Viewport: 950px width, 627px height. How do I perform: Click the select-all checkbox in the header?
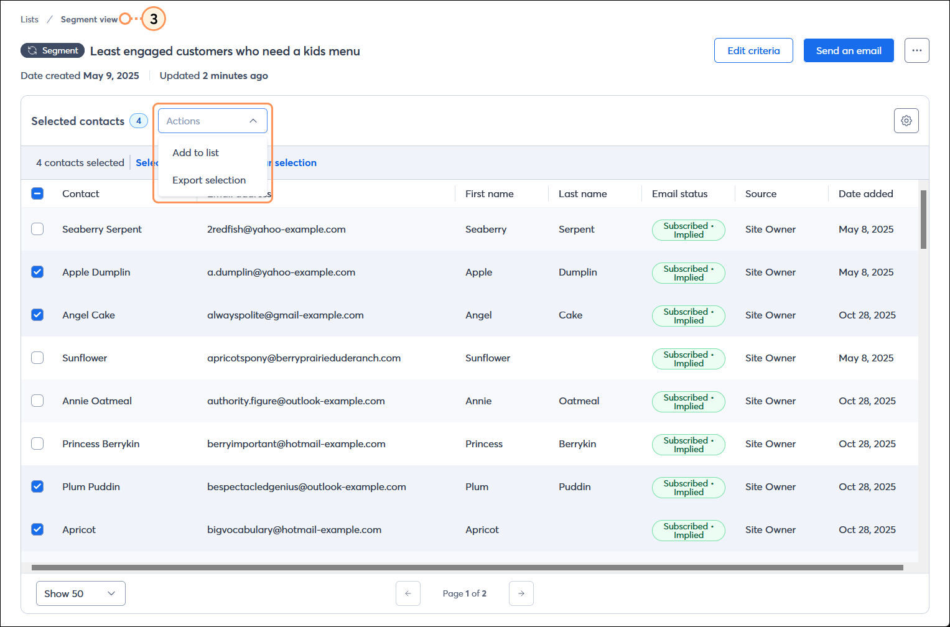coord(37,193)
